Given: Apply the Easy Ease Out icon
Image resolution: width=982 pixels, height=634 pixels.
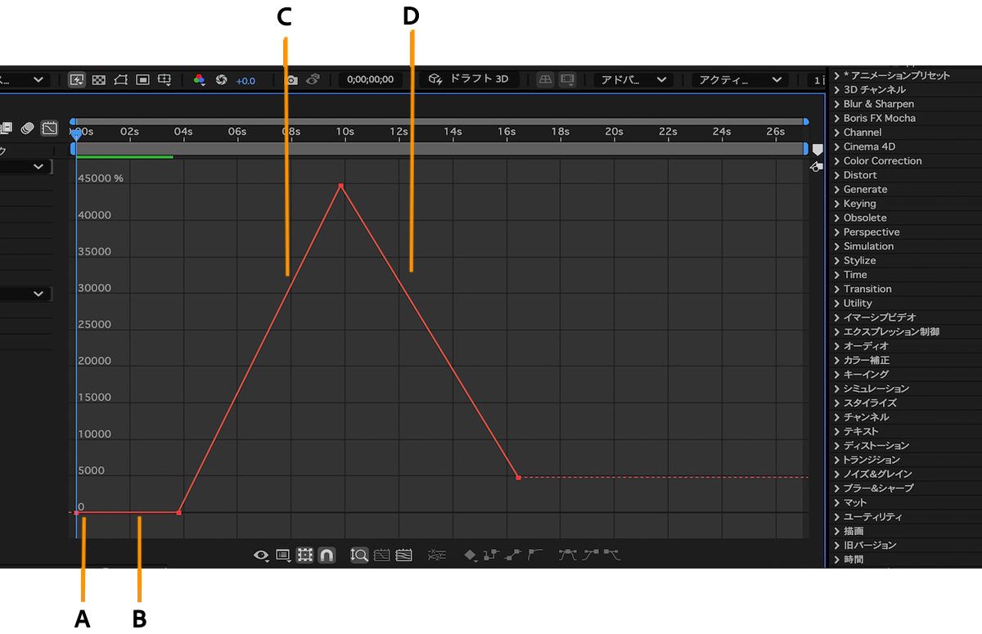Looking at the screenshot, I should click(611, 555).
